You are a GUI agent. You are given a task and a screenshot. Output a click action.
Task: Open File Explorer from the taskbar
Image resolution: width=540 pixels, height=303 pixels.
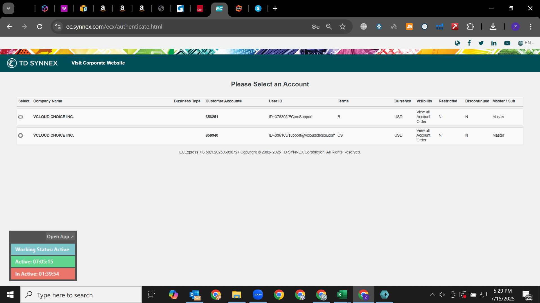[x=237, y=295]
